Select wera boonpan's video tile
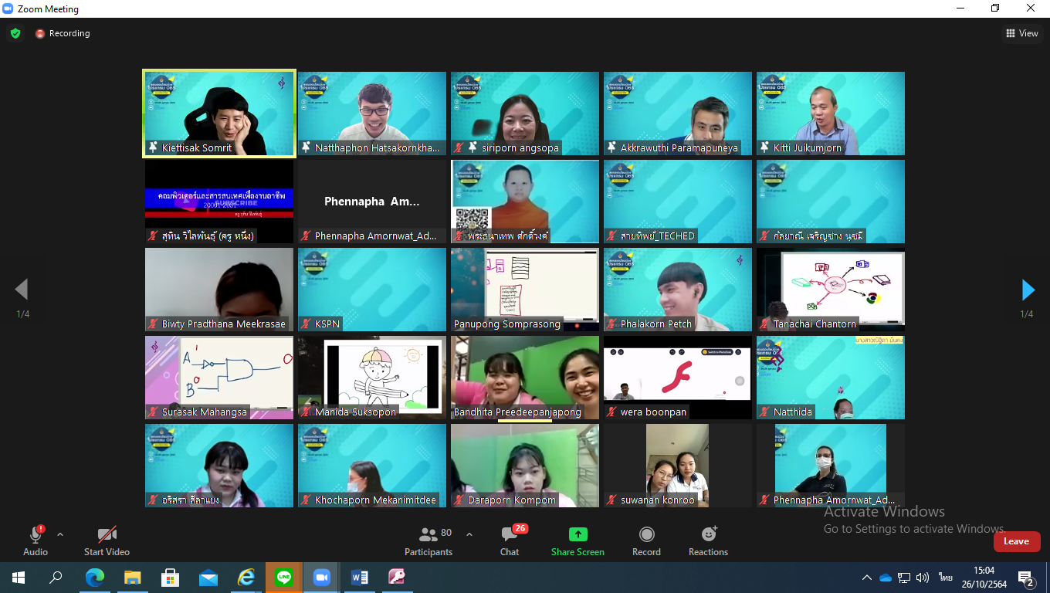Screen dimensions: 1050x593 [x=678, y=378]
